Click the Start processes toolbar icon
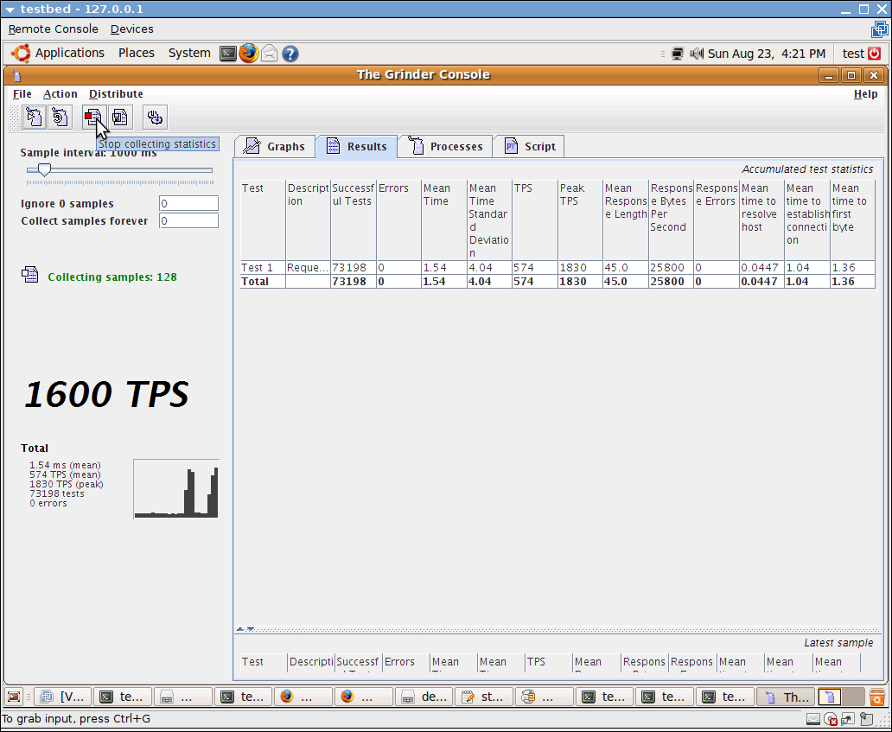 click(x=34, y=118)
